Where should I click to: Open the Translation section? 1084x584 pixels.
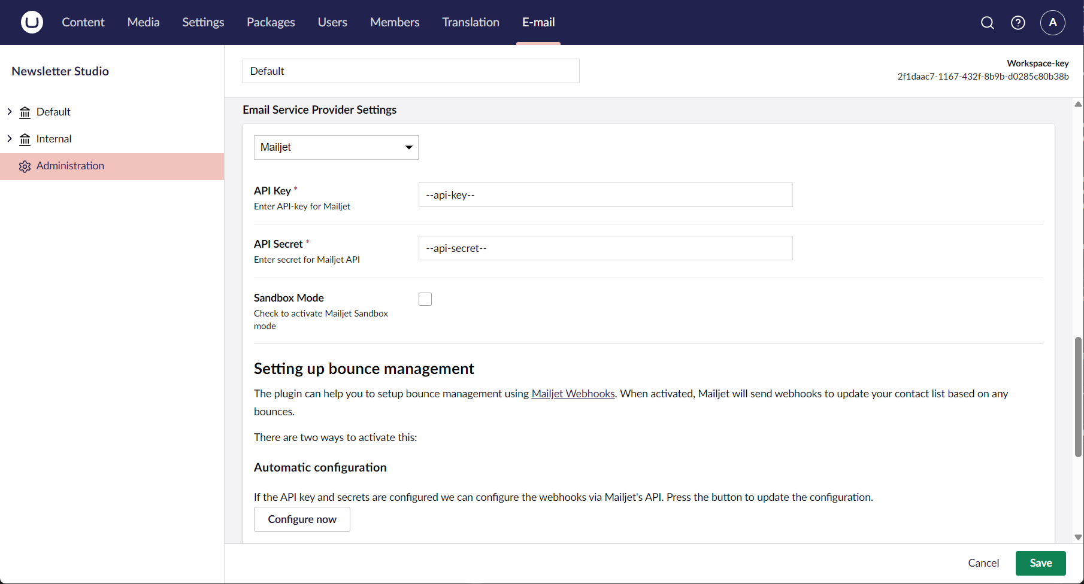pyautogui.click(x=471, y=22)
